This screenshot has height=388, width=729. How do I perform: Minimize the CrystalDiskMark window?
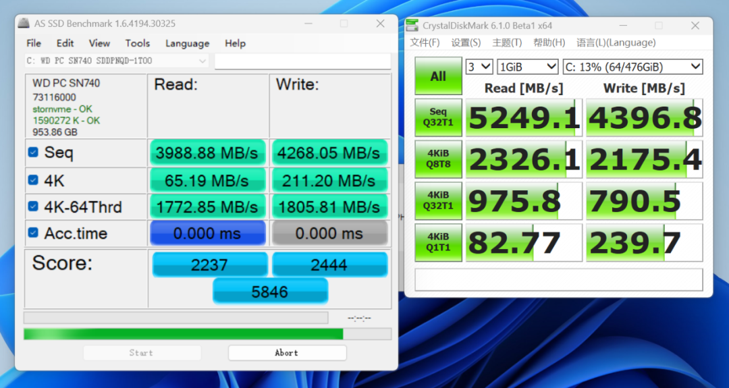[x=622, y=26]
